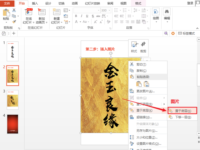Open the Online Slides (在线幻灯片) icon
This screenshot has height=150, width=200.
[29, 12]
